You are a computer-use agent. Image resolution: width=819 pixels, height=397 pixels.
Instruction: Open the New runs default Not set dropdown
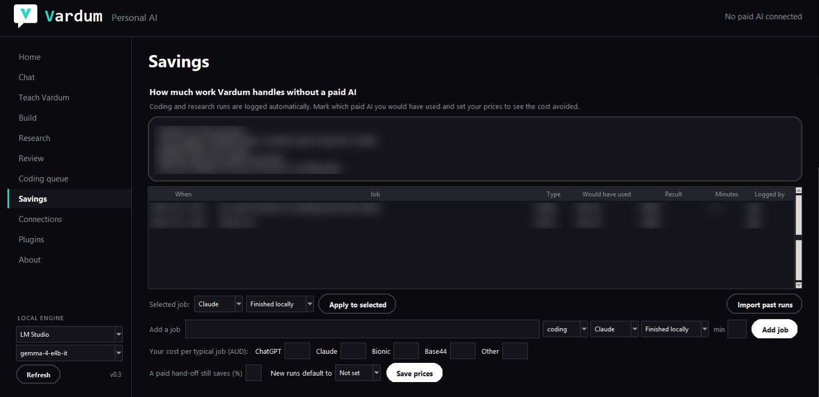pyautogui.click(x=358, y=373)
